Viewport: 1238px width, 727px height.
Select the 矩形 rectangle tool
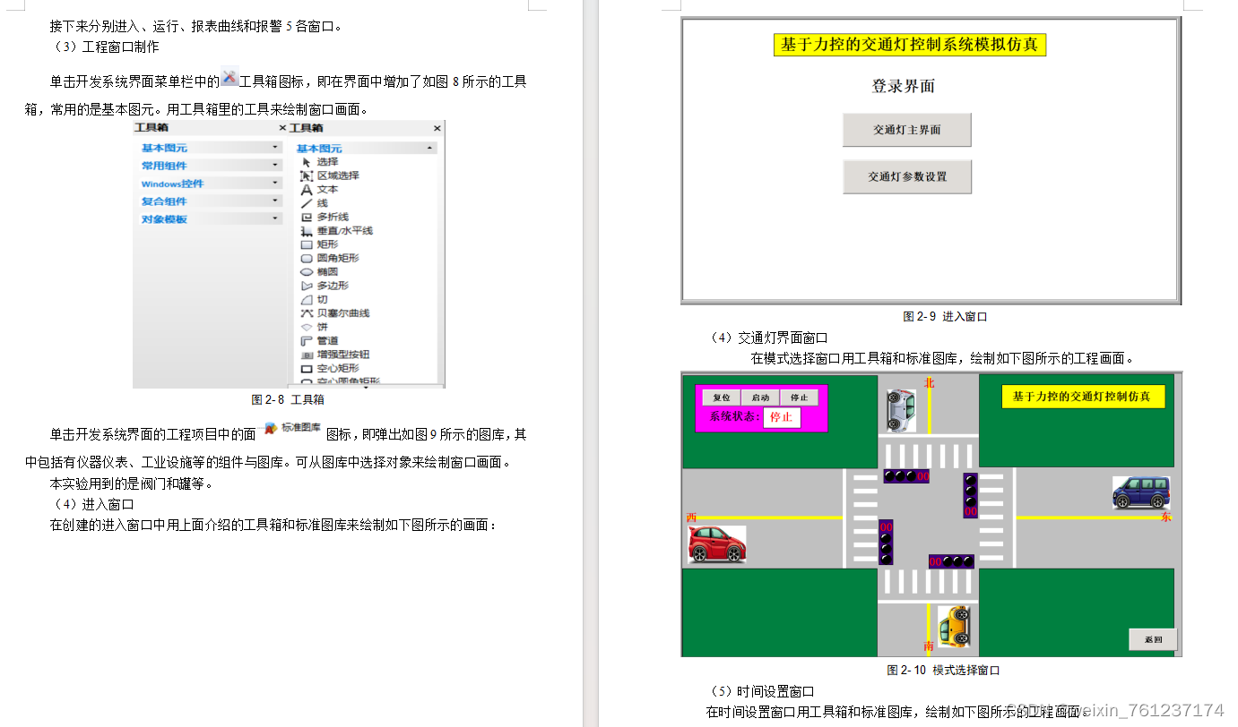319,244
